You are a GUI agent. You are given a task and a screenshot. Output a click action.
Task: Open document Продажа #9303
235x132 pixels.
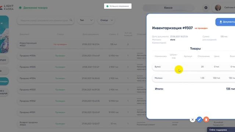tap(28, 89)
